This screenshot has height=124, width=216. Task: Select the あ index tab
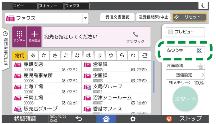tap(33, 55)
